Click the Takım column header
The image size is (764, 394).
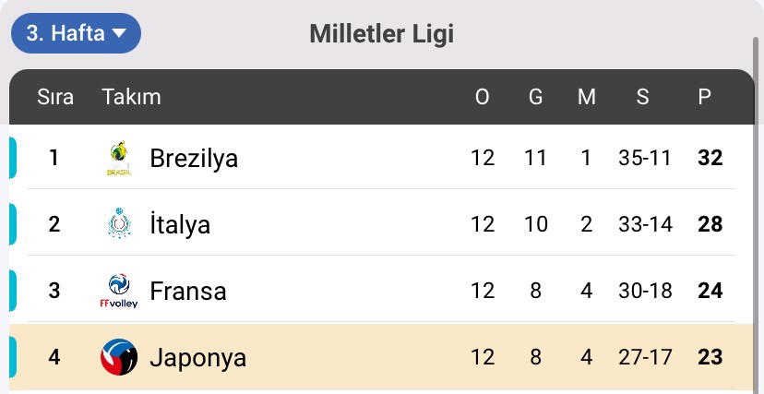click(x=131, y=97)
